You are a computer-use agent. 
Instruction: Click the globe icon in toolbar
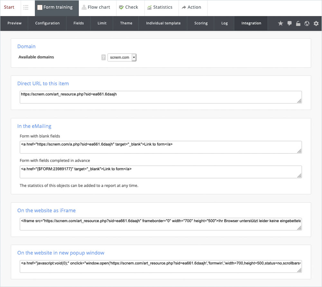tap(307, 23)
